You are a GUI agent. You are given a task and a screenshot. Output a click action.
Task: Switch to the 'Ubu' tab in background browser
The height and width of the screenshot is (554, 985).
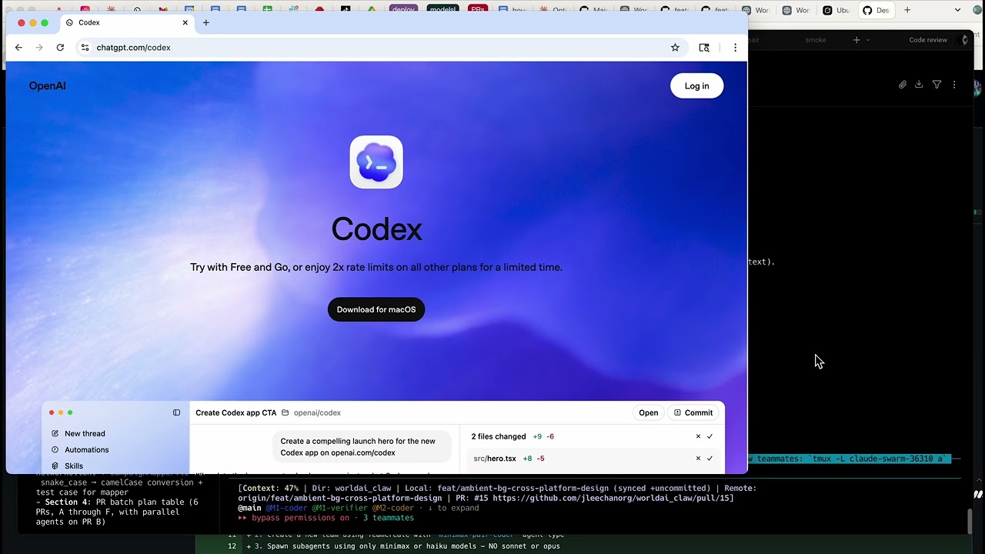[836, 10]
